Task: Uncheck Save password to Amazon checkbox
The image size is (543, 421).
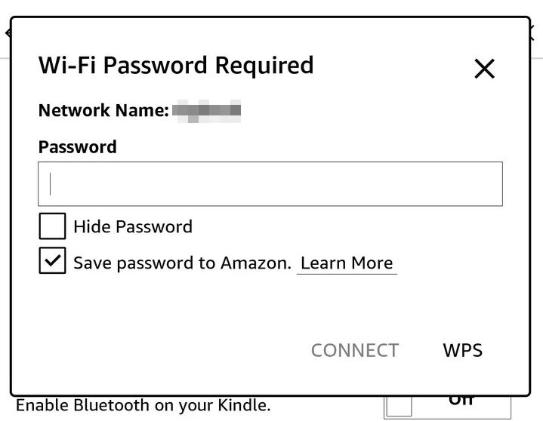Action: click(x=52, y=262)
